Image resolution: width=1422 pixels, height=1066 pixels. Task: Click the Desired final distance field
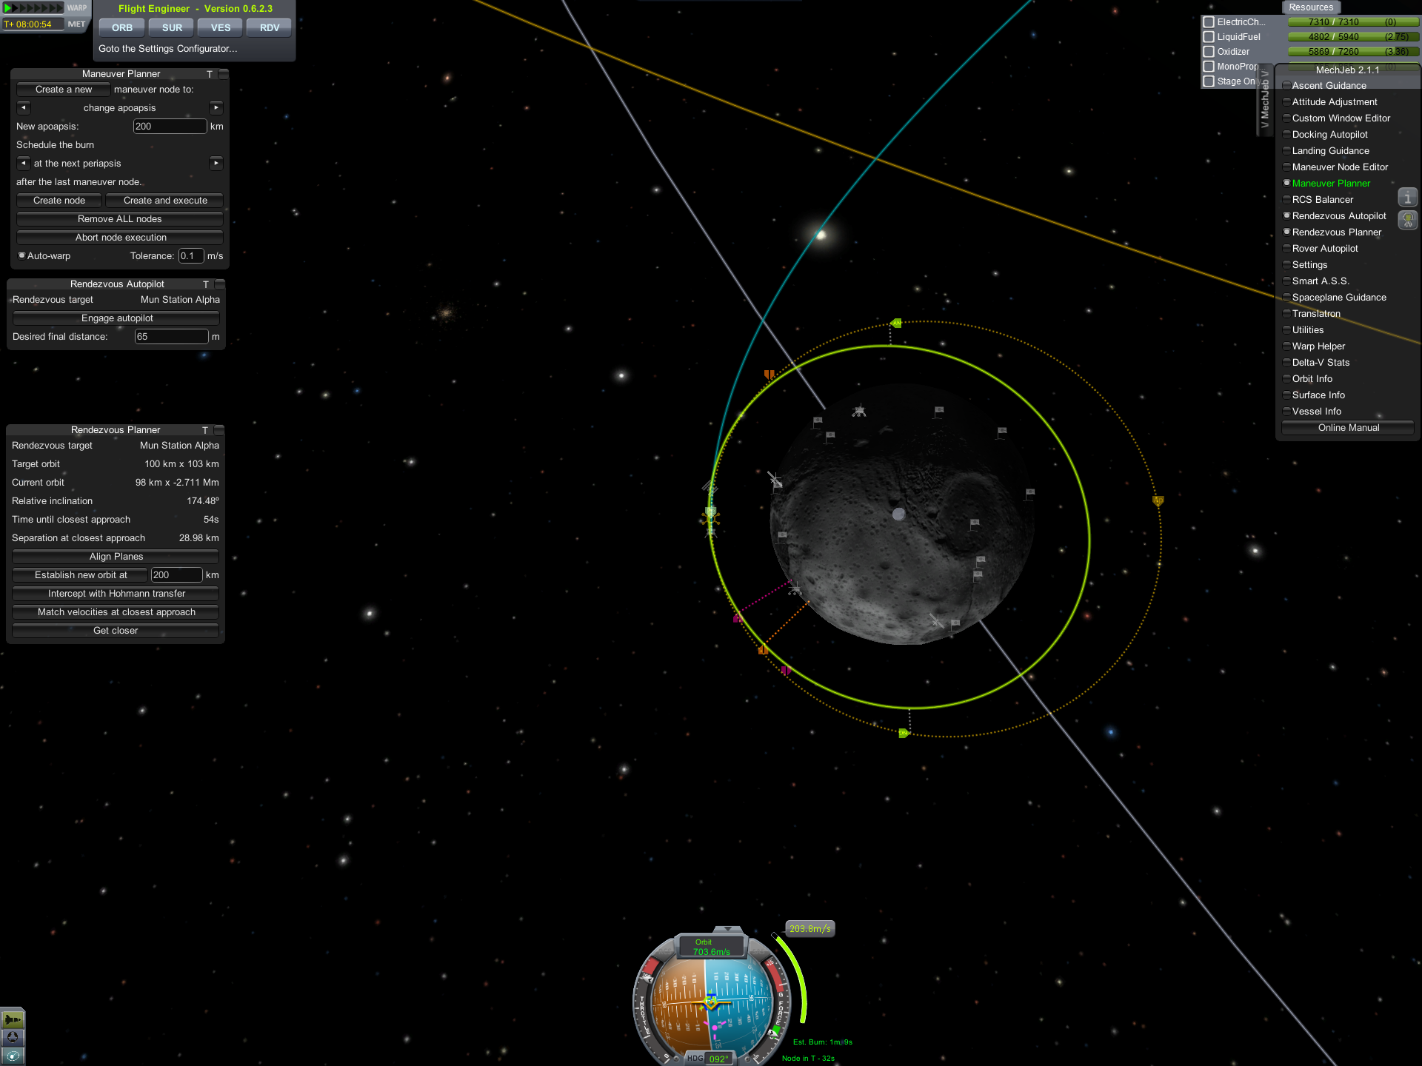click(x=171, y=337)
